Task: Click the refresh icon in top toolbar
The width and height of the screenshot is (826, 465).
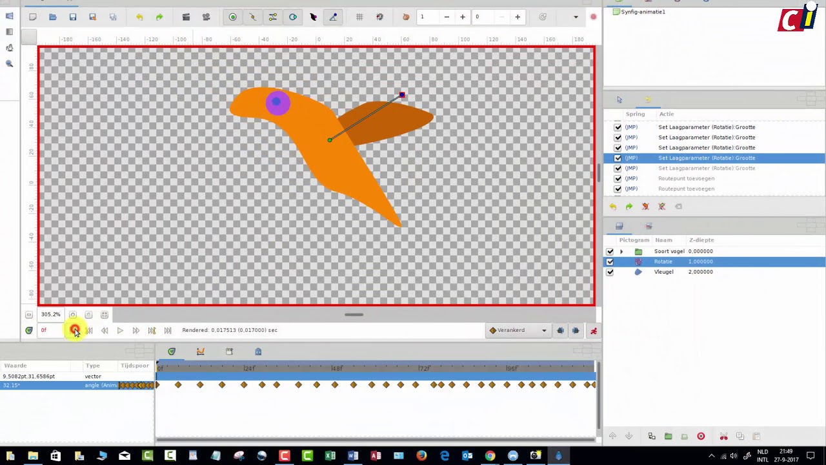Action: click(543, 17)
